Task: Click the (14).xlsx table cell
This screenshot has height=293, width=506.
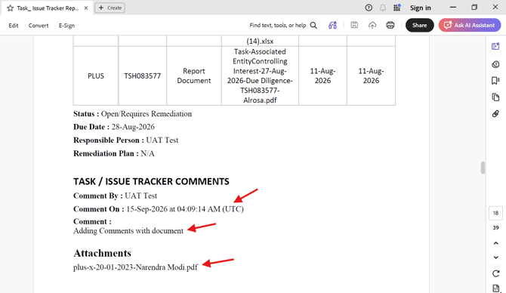Action: pyautogui.click(x=260, y=41)
